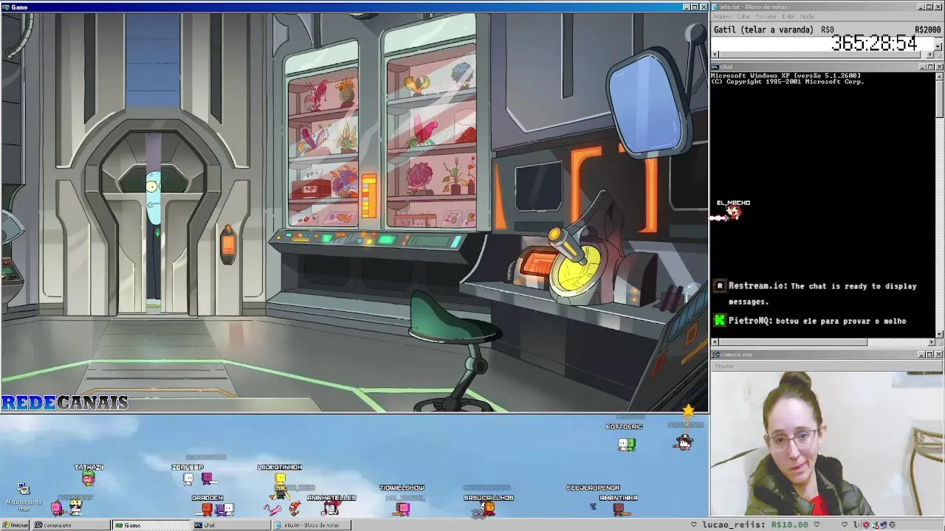This screenshot has height=531, width=945.
Task: Click the orange wall panel beside door
Action: 228,243
